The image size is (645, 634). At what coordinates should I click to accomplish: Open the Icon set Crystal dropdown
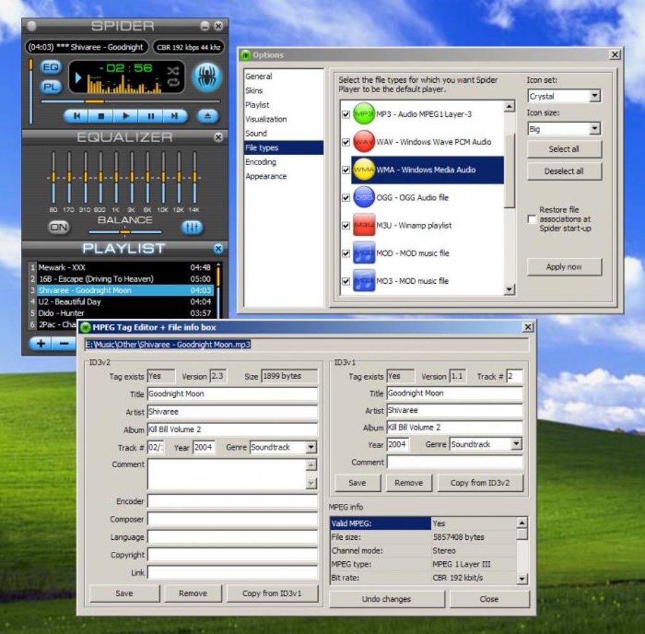tap(594, 96)
